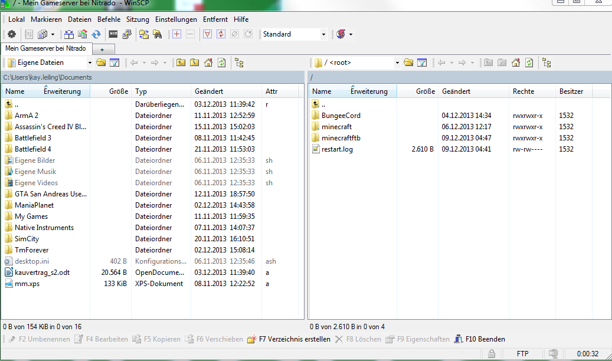This screenshot has height=361, width=612.
Task: Expand the / <root> path dropdown
Action: coord(397,63)
